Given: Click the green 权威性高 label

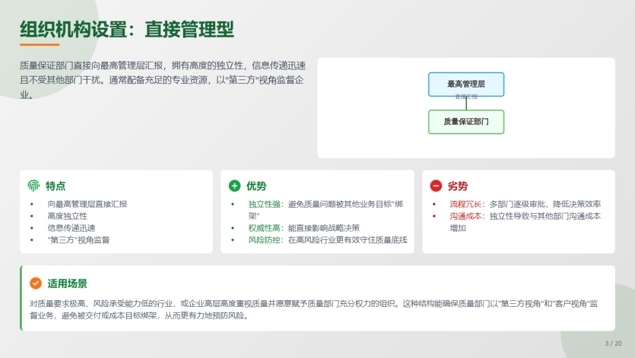Looking at the screenshot, I should pos(263,228).
